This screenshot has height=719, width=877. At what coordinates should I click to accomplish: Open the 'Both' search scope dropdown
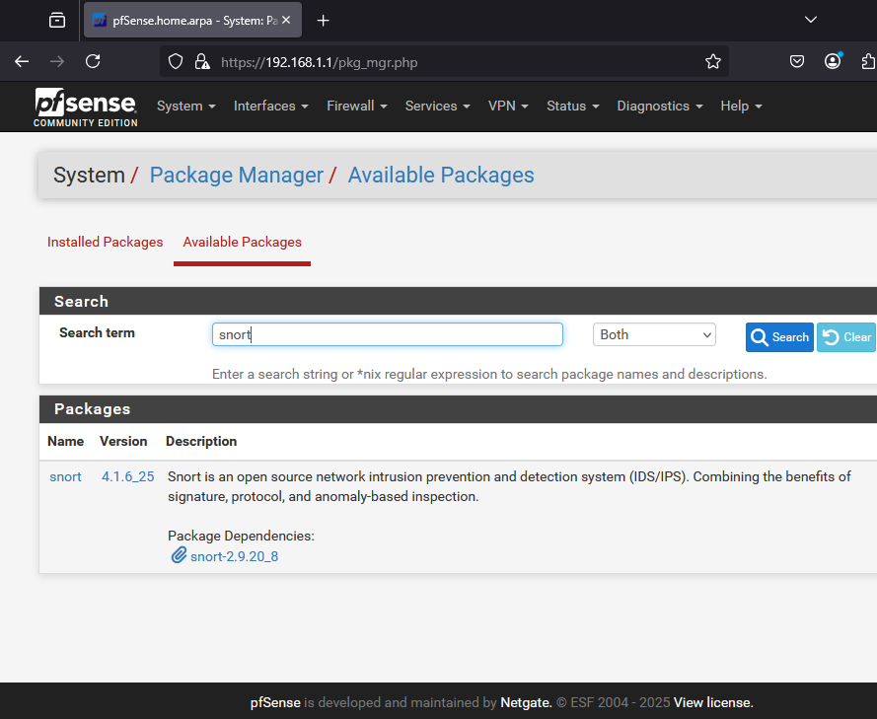coord(654,334)
